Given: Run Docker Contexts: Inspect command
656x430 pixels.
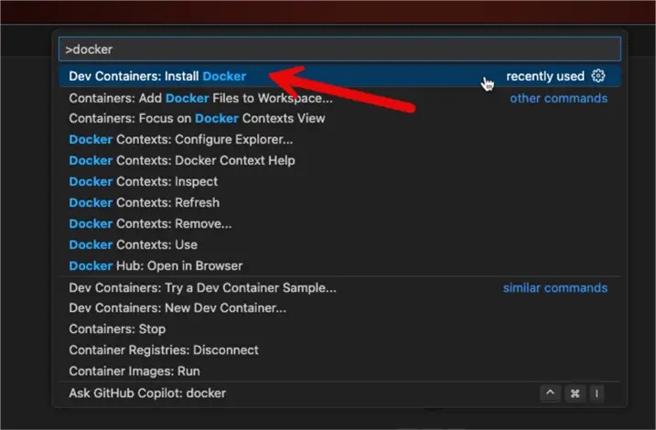Looking at the screenshot, I should (339, 181).
